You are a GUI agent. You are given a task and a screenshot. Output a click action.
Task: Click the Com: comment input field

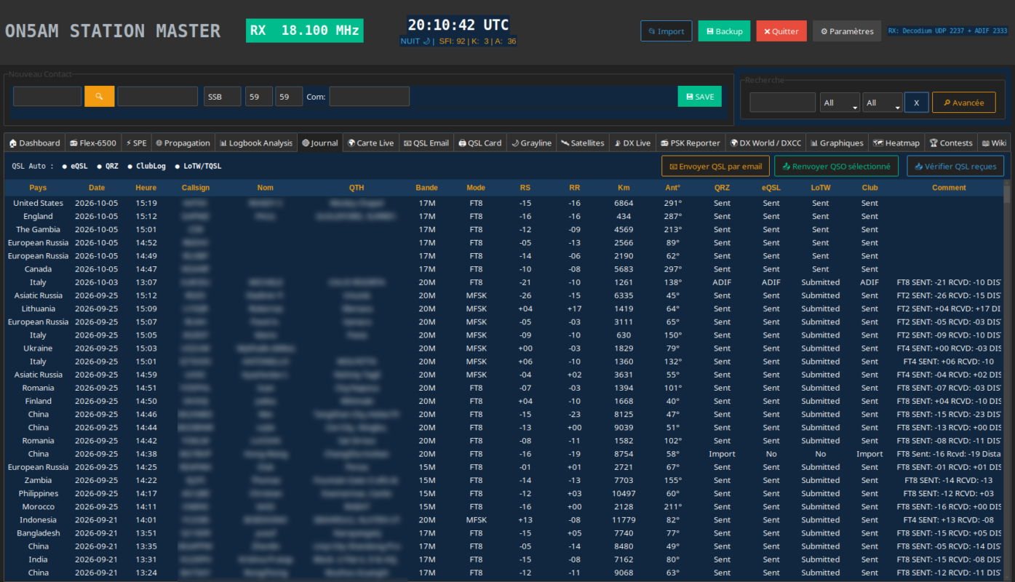[x=370, y=97]
